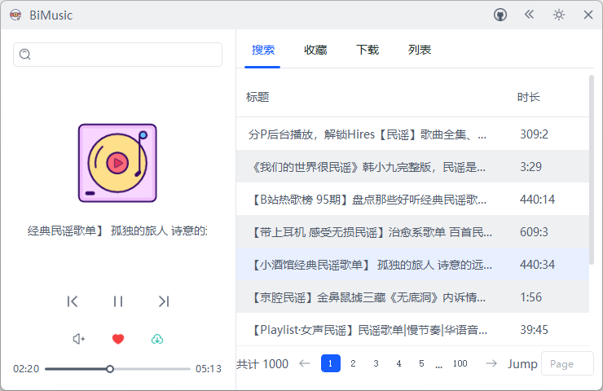Switch to the 收藏 tab
Viewport: 603px width, 391px height.
(315, 50)
